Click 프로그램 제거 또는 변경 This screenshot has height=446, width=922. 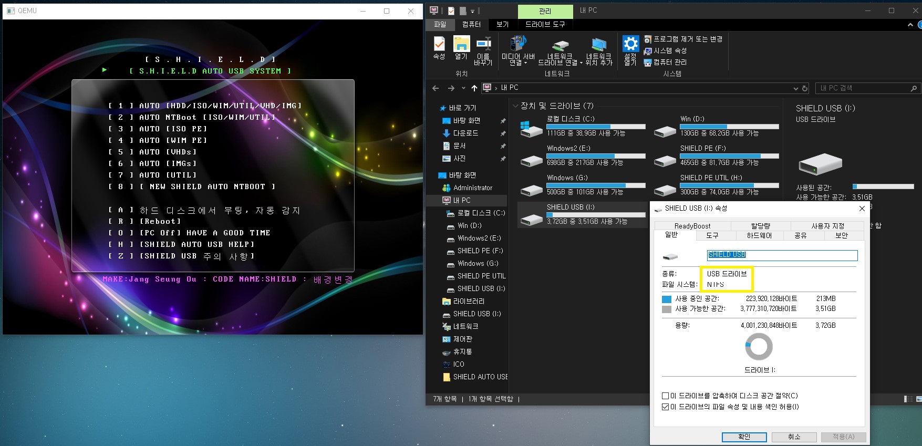683,39
